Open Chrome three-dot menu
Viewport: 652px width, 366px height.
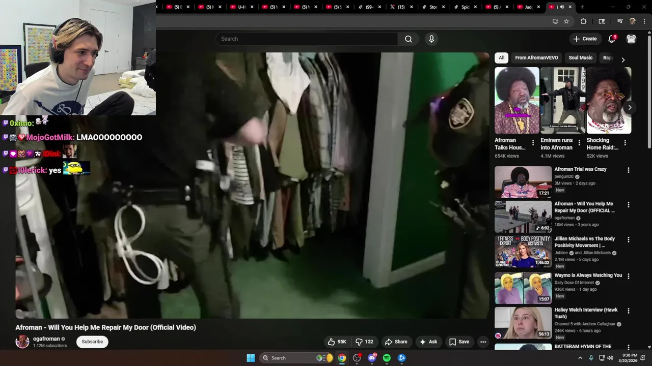click(644, 21)
